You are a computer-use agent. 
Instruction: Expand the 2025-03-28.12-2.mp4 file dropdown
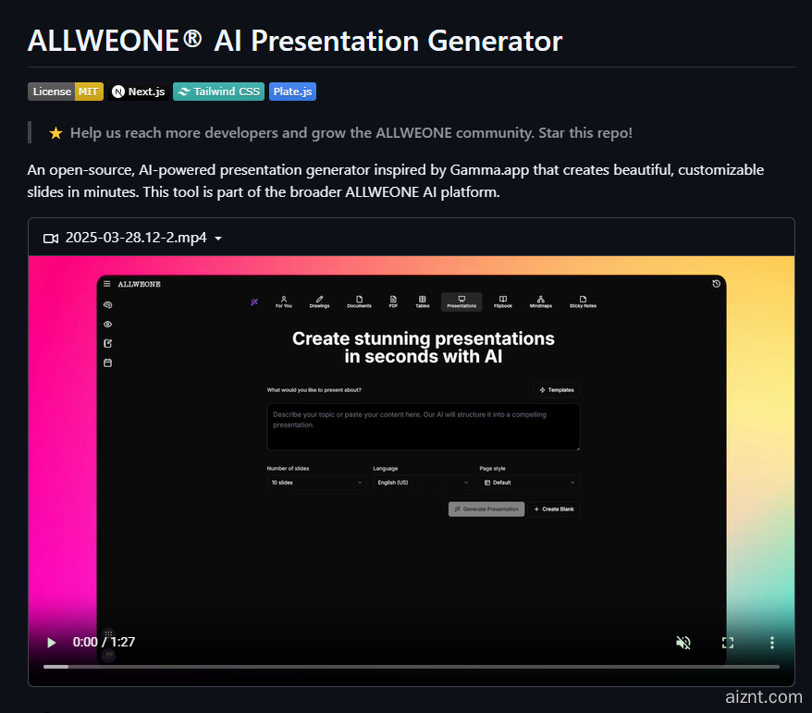218,239
